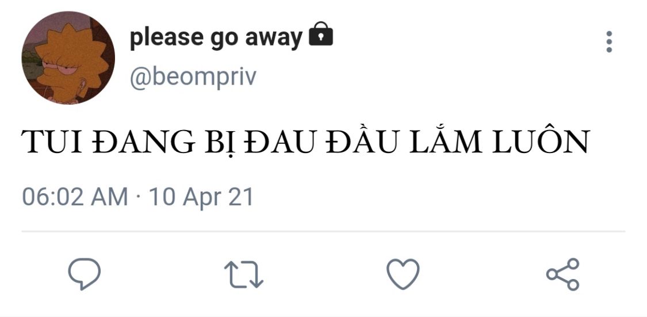Toggle the heart to favorite this post

click(403, 274)
